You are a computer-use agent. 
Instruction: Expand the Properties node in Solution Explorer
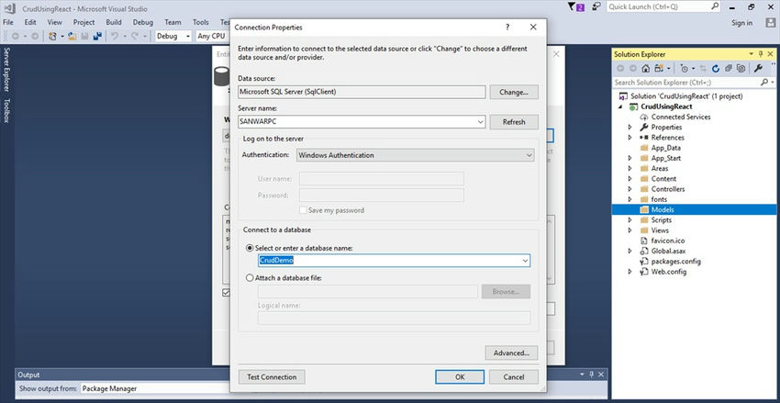[630, 128]
